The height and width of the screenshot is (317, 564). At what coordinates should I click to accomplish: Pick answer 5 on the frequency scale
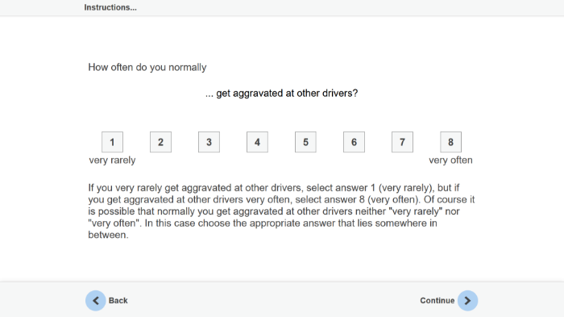[x=305, y=142]
